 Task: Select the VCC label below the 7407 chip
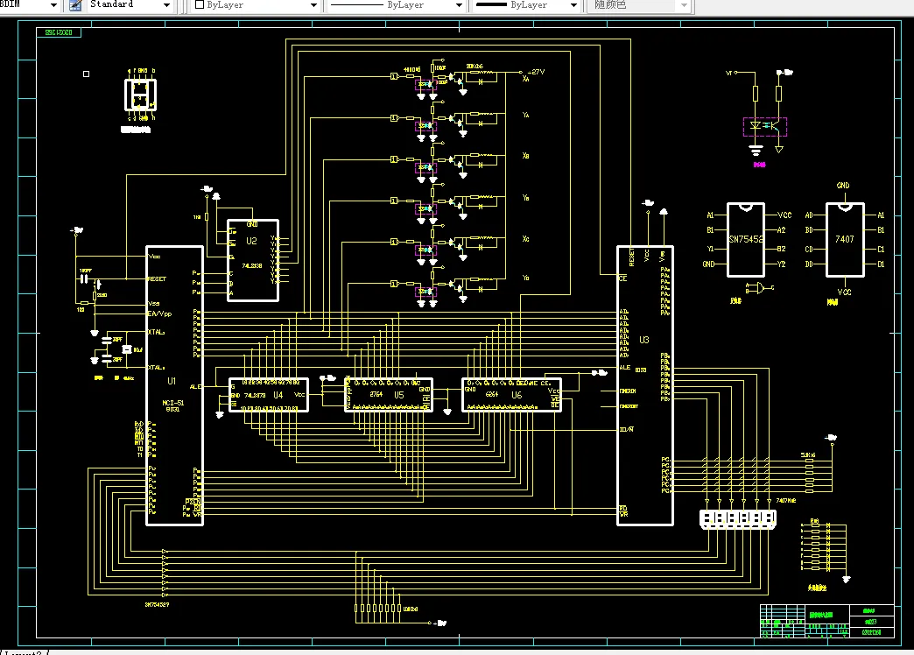tap(844, 292)
